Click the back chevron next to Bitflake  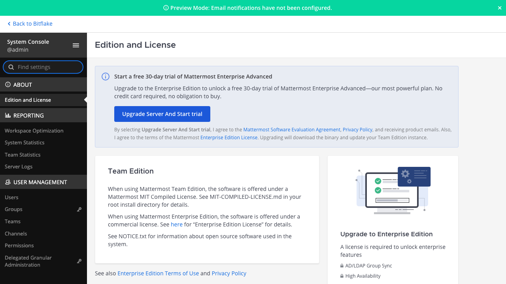point(9,24)
